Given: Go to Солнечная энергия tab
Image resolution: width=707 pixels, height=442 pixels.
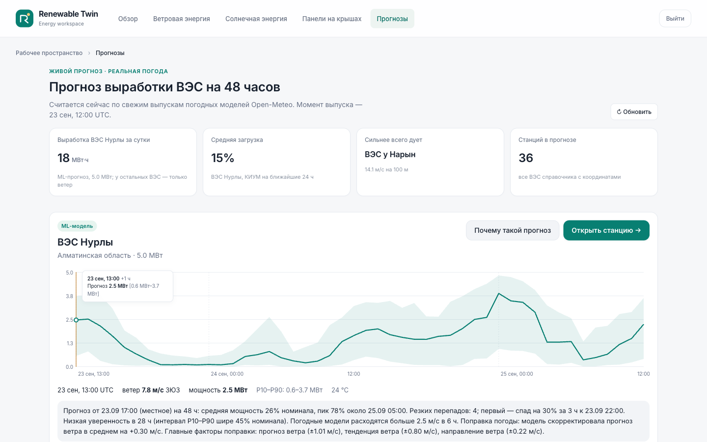Looking at the screenshot, I should click(x=256, y=19).
